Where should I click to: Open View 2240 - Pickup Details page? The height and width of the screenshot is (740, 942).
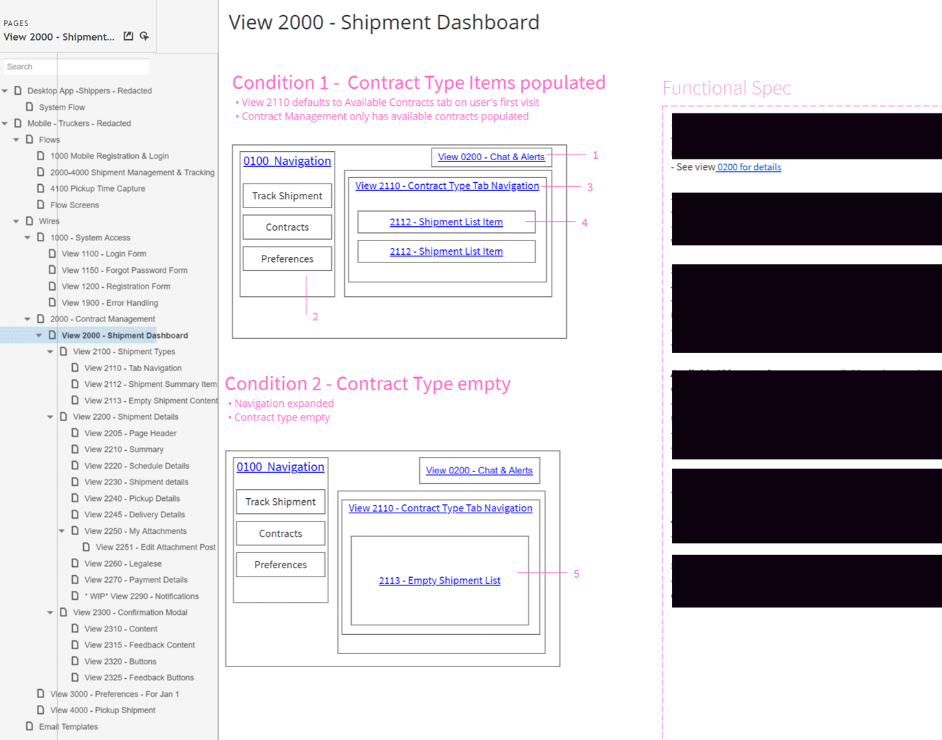point(132,499)
